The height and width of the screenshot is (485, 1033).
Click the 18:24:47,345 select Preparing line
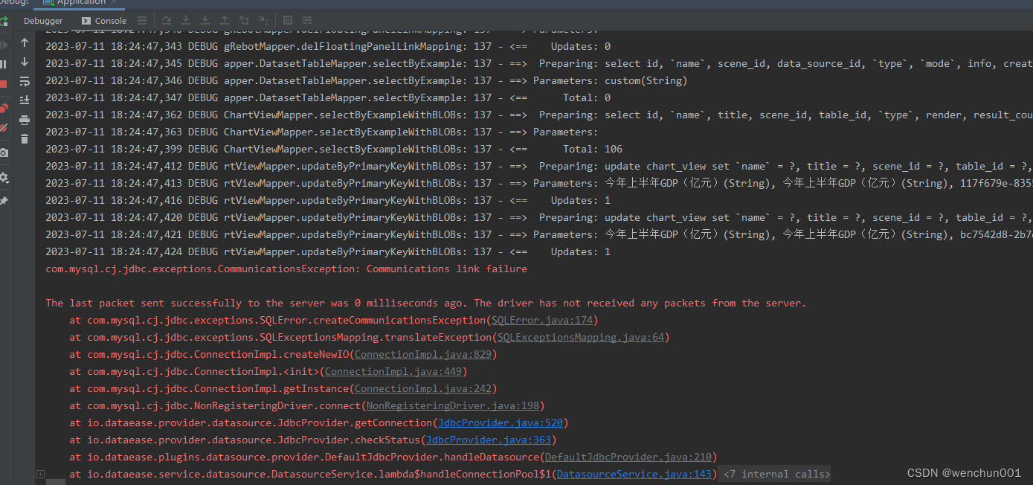coord(539,64)
